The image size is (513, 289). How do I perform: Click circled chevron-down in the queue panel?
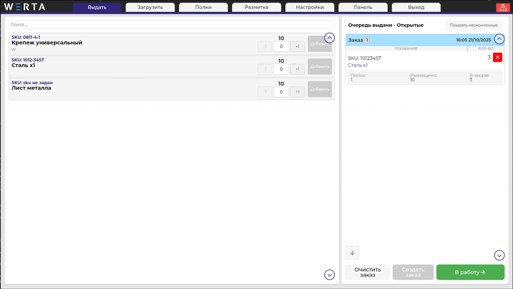499,255
